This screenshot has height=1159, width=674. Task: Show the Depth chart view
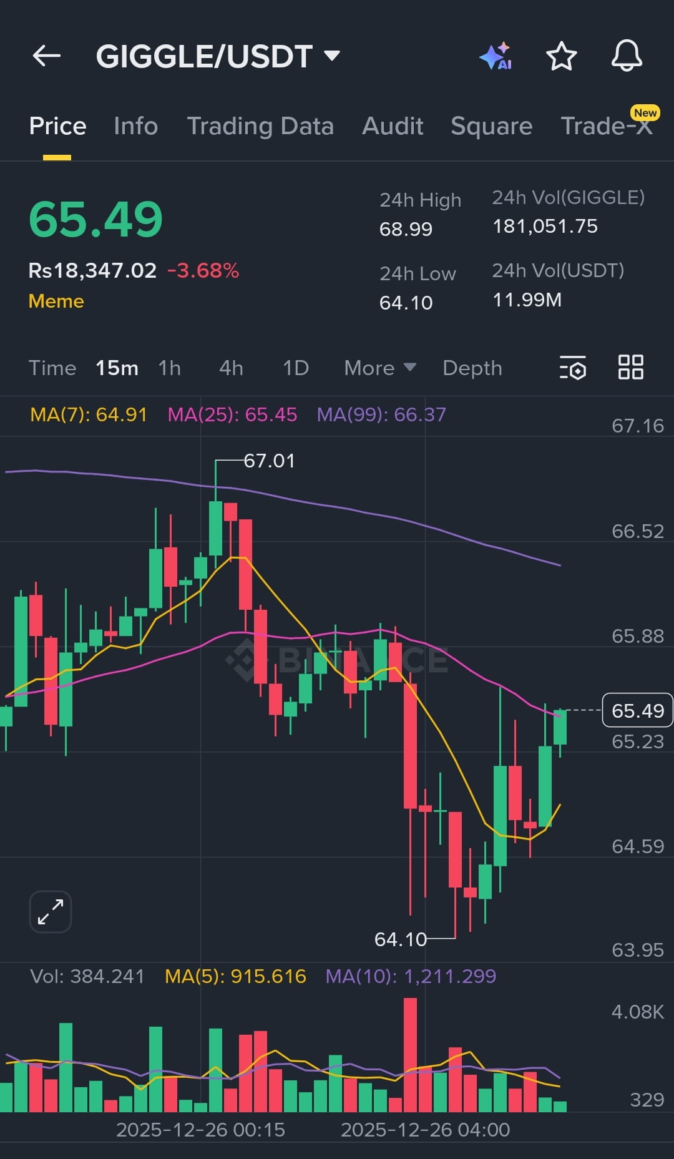tap(472, 368)
